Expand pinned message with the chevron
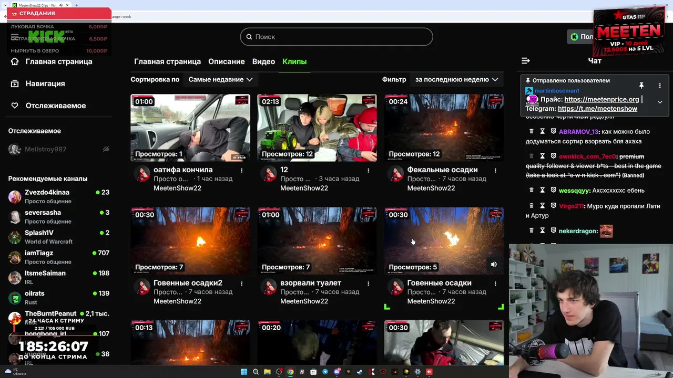Viewport: 673px width, 378px height. pyautogui.click(x=660, y=102)
